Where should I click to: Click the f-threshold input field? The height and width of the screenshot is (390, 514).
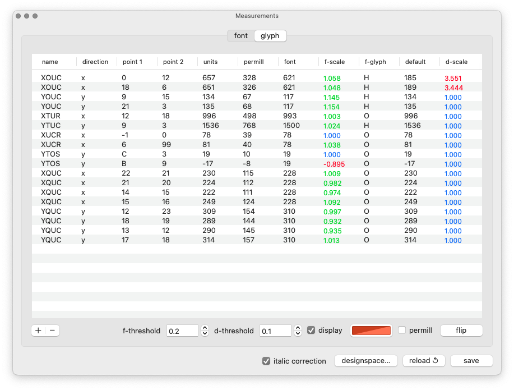(182, 331)
